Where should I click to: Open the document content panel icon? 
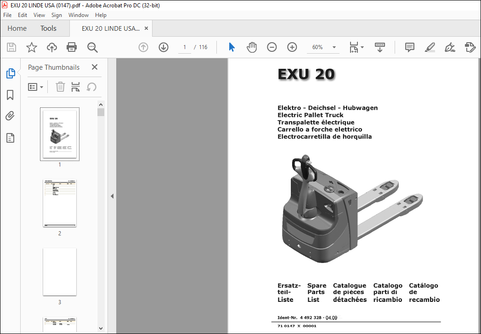11,138
